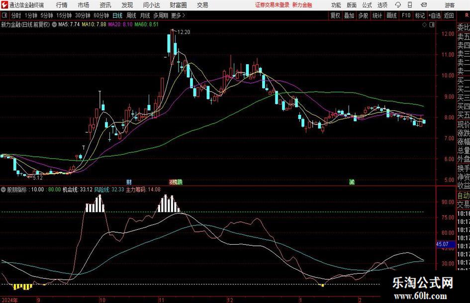Click the 主力筹码: 14.08 indicator label
This screenshot has width=470, height=303.
143,190
